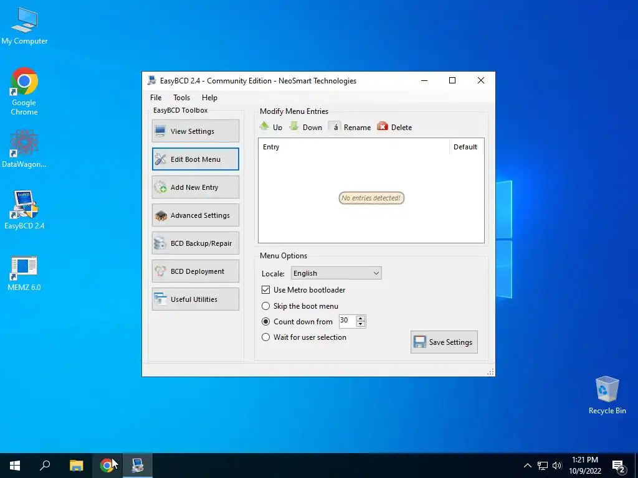
Task: Select the Google Chrome desktop shortcut
Action: tap(24, 91)
